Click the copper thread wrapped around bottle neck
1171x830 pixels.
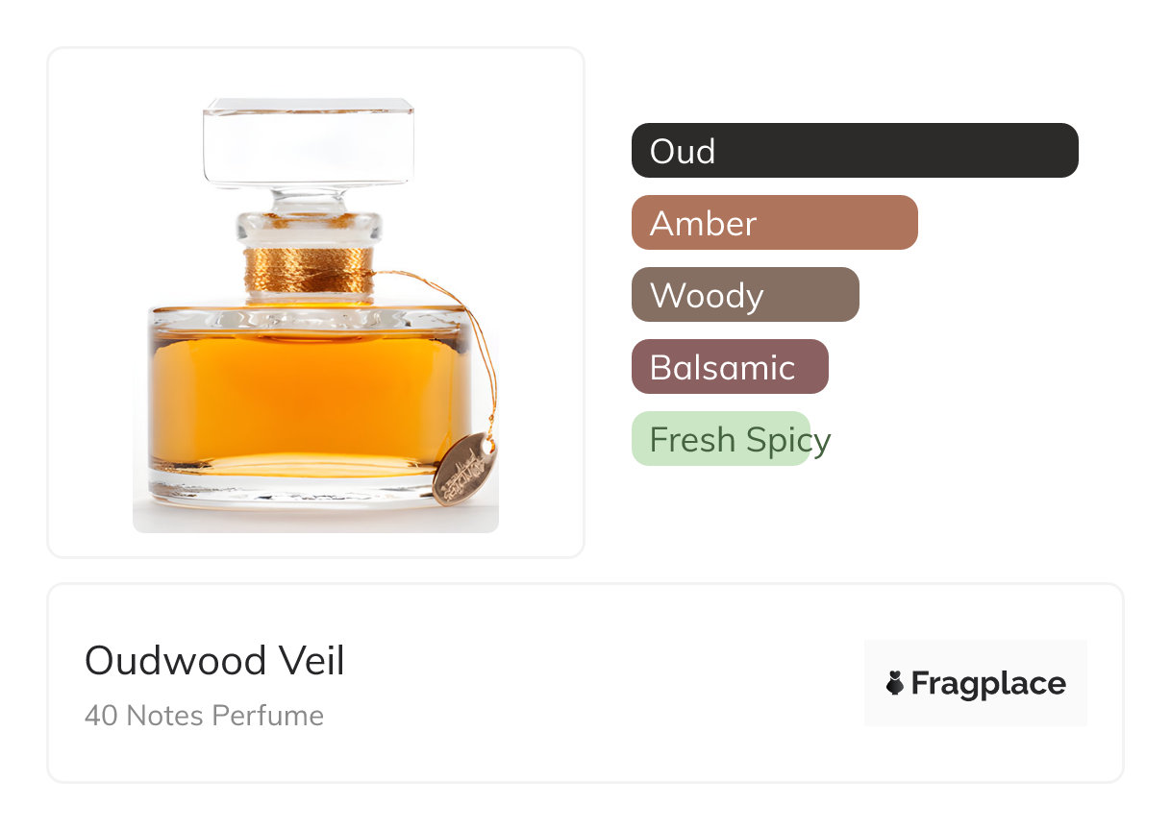(x=308, y=270)
